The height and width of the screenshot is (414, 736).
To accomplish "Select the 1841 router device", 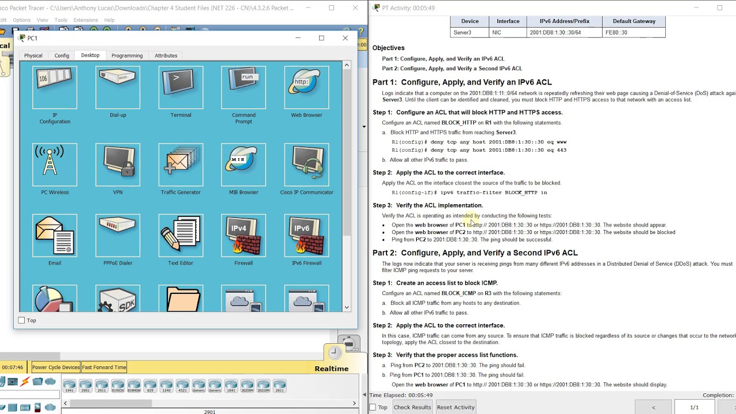I will tap(231, 386).
